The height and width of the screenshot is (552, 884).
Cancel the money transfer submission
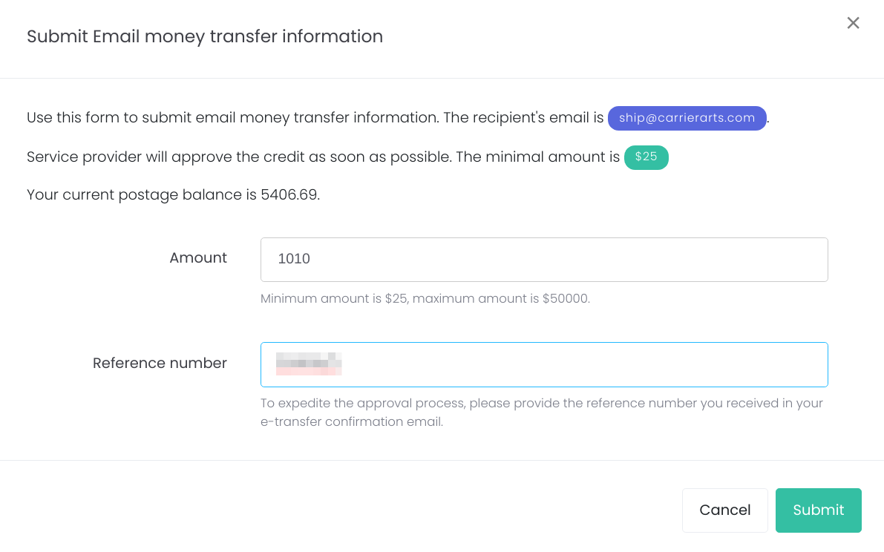click(725, 510)
